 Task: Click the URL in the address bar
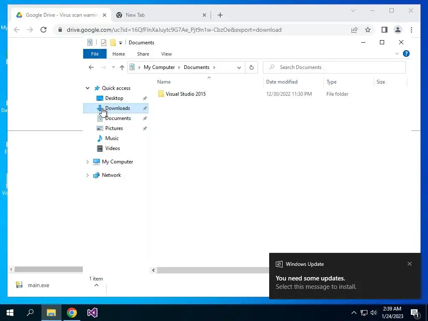[x=174, y=30]
